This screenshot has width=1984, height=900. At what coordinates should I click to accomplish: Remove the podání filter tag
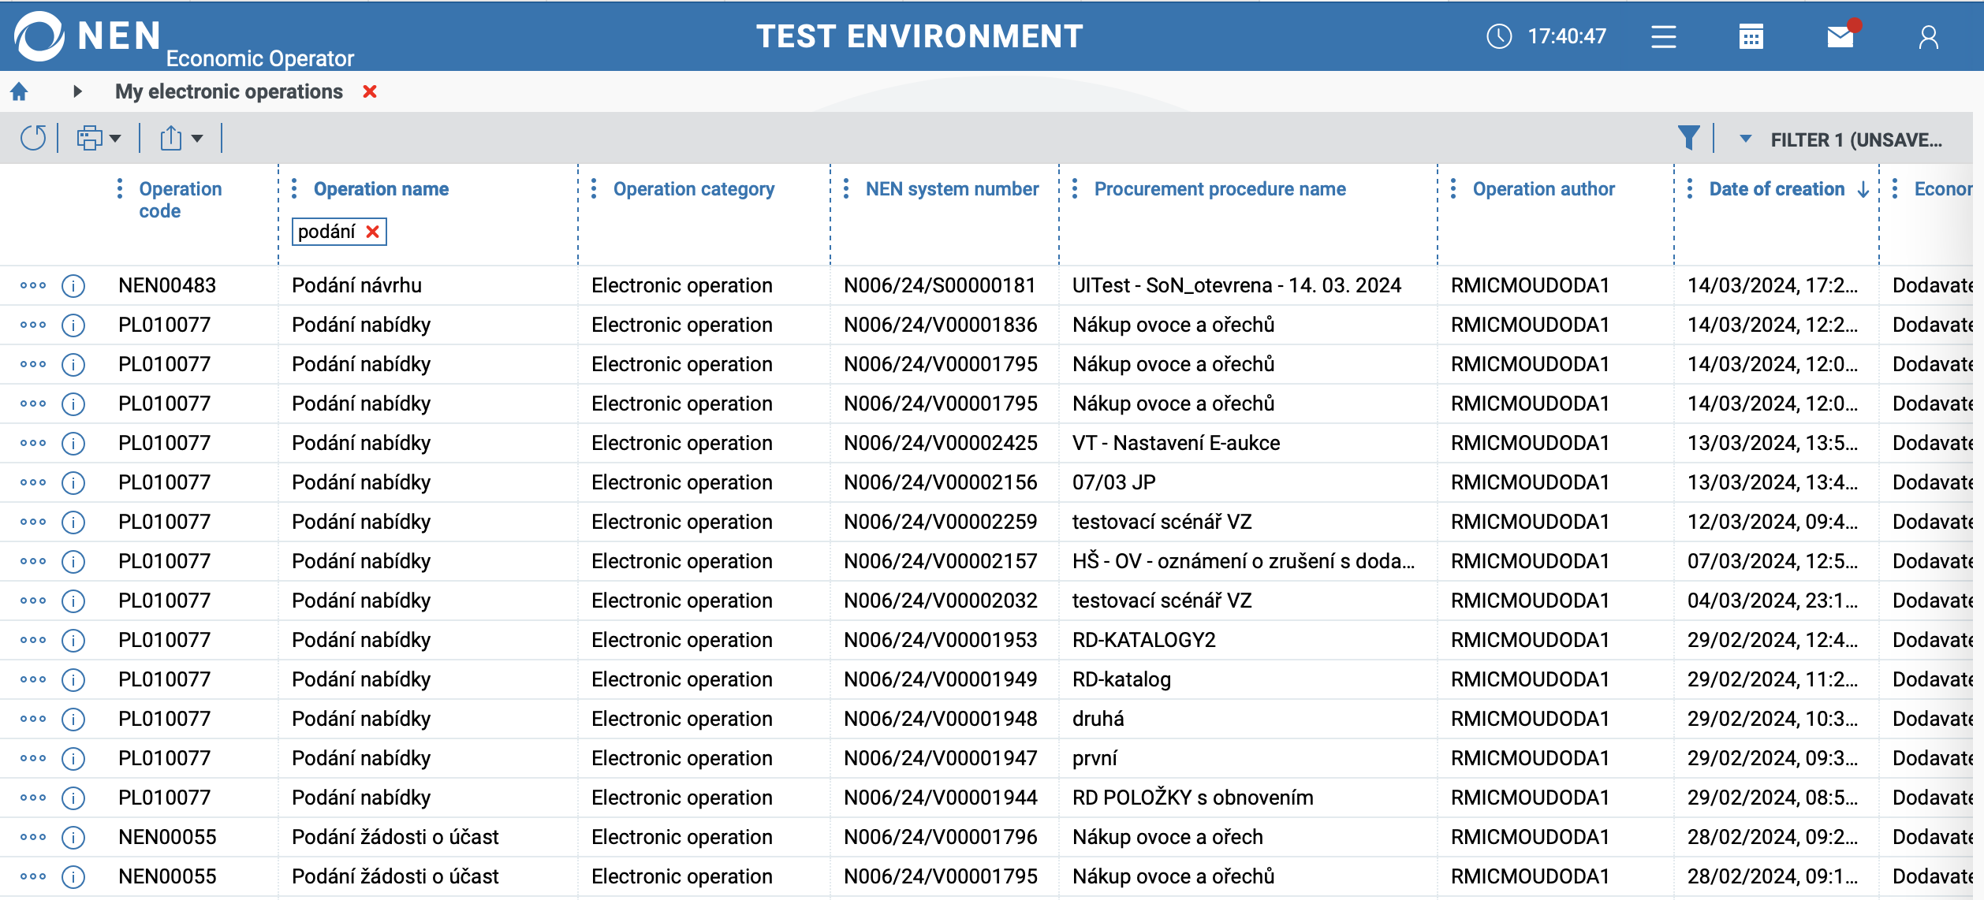(x=373, y=232)
